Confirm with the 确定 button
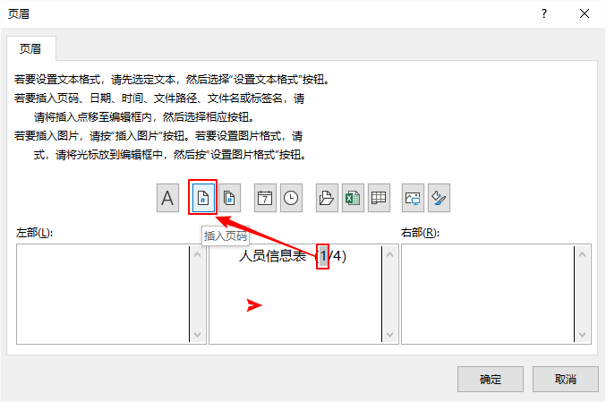The width and height of the screenshot is (606, 402). [x=491, y=380]
